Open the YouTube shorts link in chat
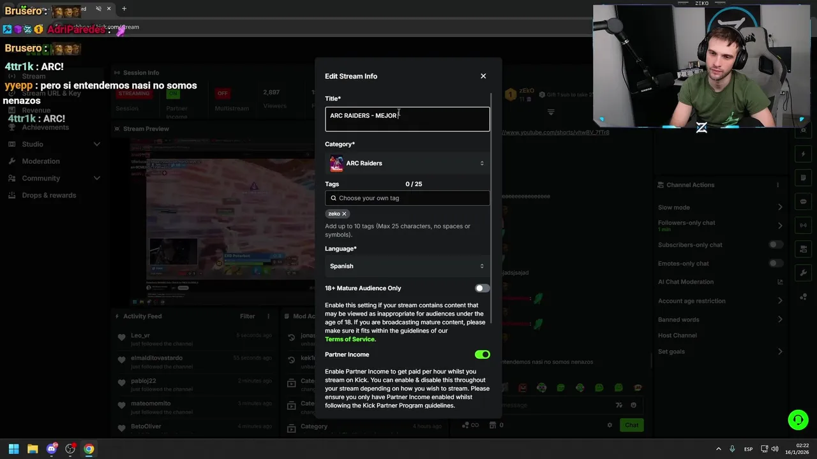This screenshot has height=459, width=817. (x=555, y=133)
